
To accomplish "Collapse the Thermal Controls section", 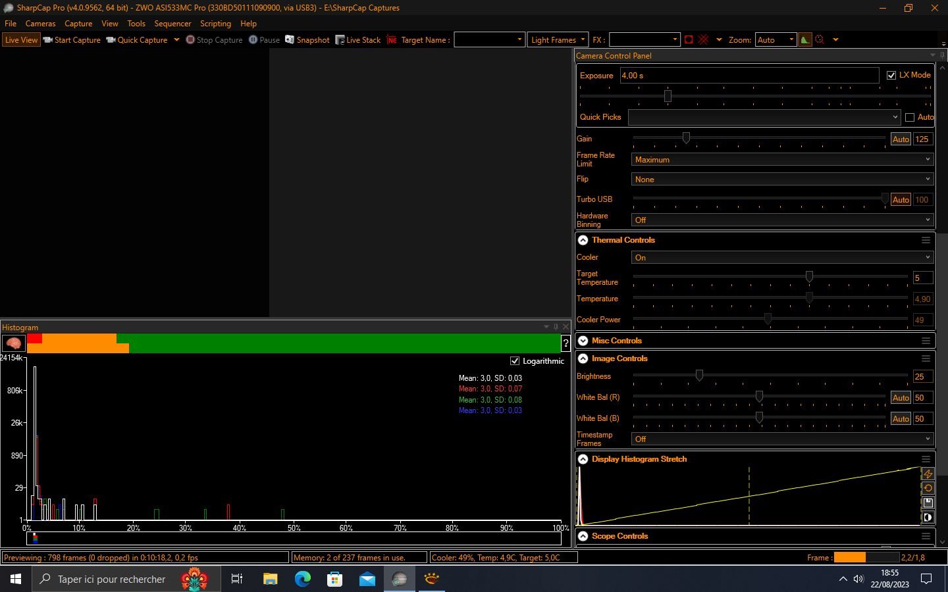I will click(x=583, y=241).
